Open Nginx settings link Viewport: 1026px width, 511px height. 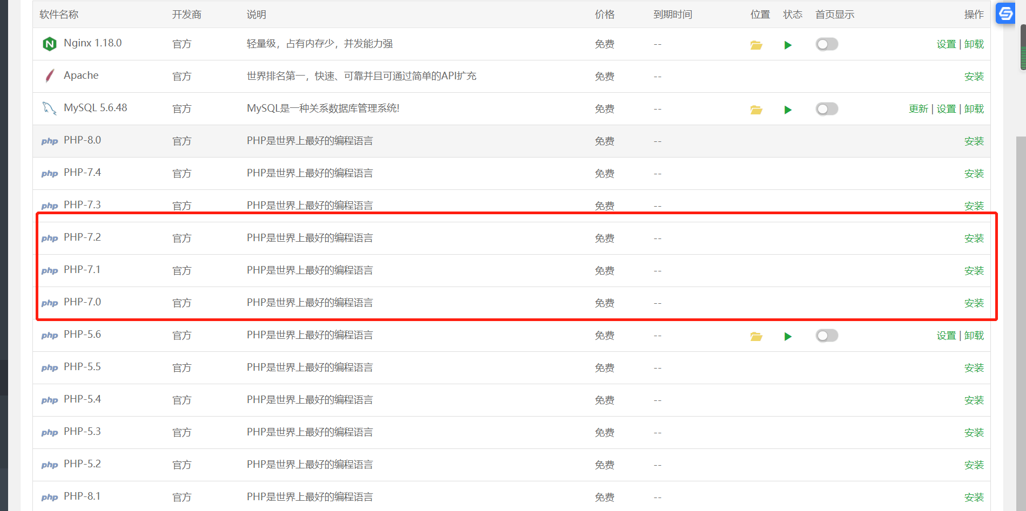click(946, 44)
